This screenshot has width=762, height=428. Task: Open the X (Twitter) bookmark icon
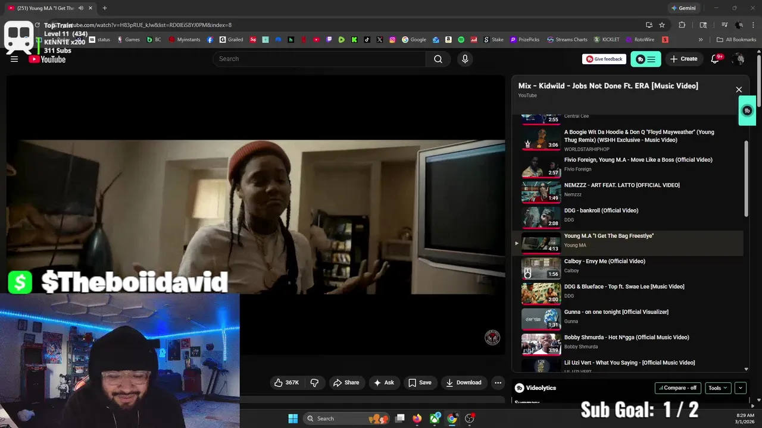tap(380, 40)
